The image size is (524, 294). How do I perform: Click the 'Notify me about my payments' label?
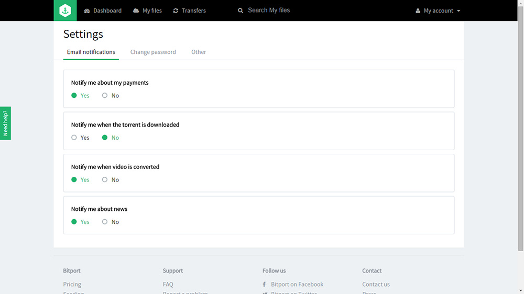pyautogui.click(x=110, y=83)
